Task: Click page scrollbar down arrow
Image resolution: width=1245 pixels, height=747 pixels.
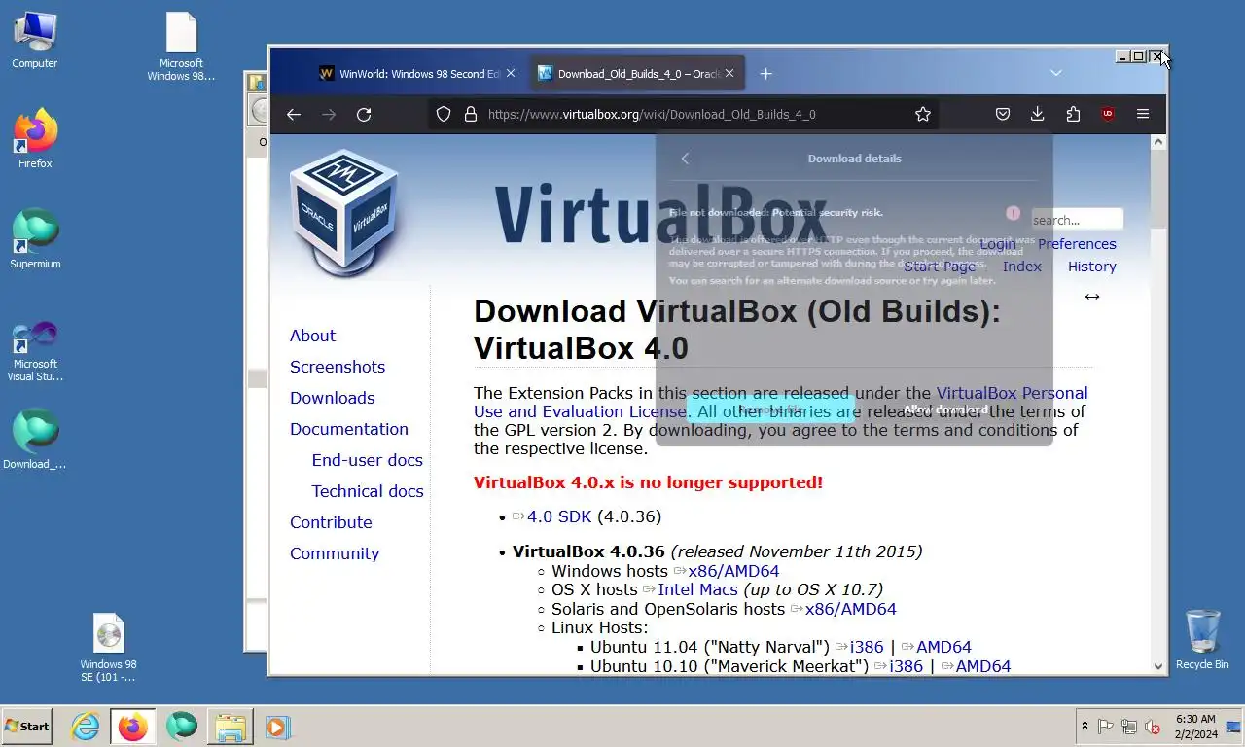Action: coord(1158,666)
